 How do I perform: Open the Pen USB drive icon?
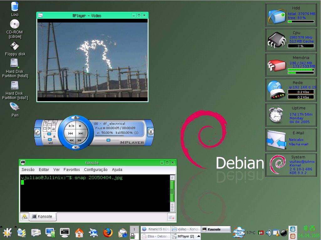pos(15,110)
